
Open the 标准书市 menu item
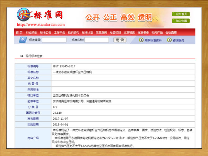pos(143,32)
